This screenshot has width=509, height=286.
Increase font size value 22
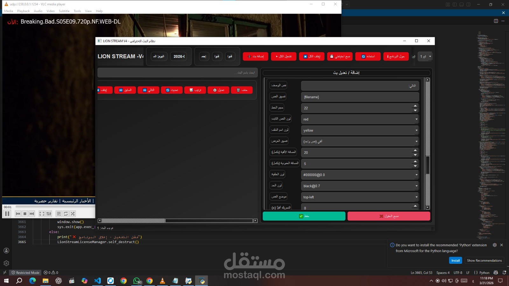pyautogui.click(x=415, y=106)
